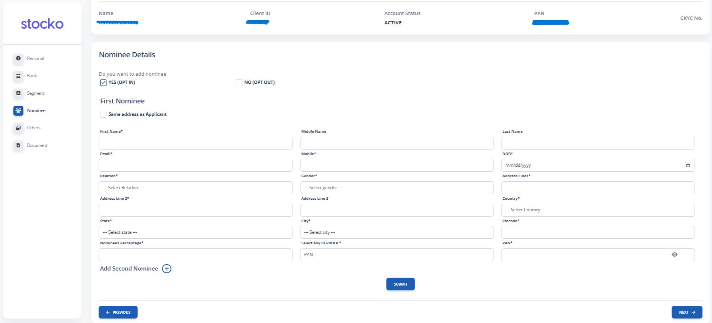Enable Same address as Applicant checkbox
This screenshot has width=712, height=323.
click(103, 114)
